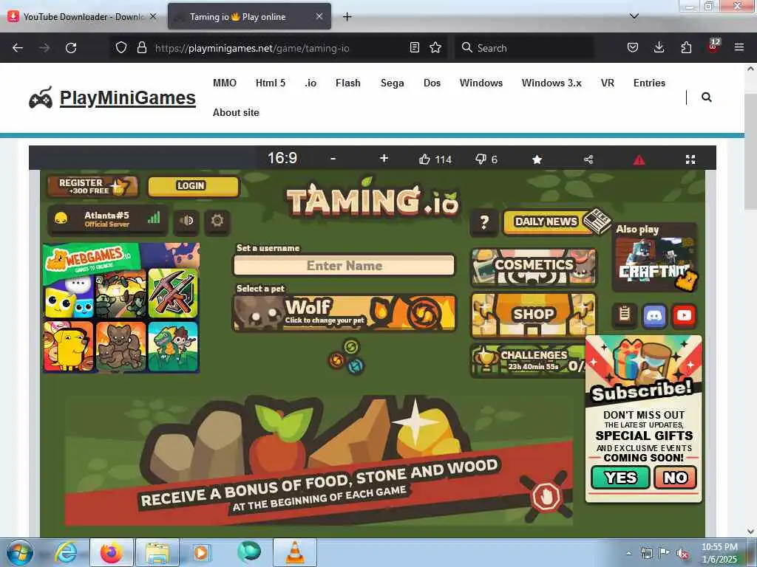Open the Flash menu item
Image resolution: width=757 pixels, height=567 pixels.
click(348, 83)
